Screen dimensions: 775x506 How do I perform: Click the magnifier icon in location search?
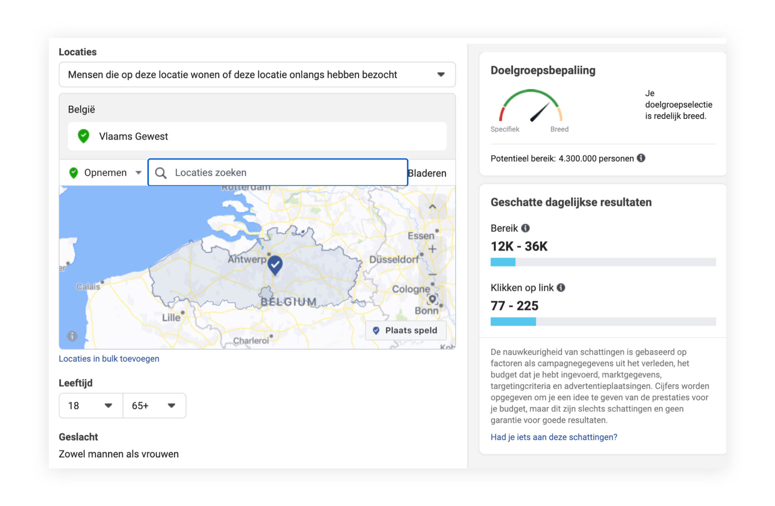tap(161, 173)
